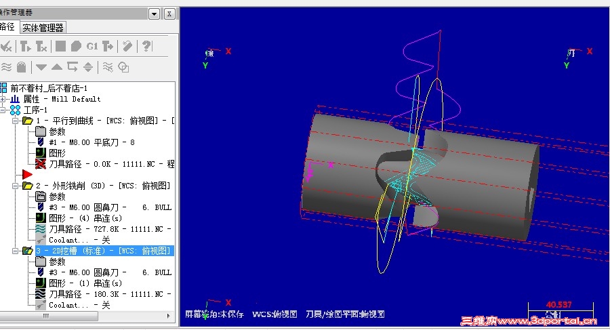
Task: Click the 40.537 scale readout
Action: pos(558,305)
